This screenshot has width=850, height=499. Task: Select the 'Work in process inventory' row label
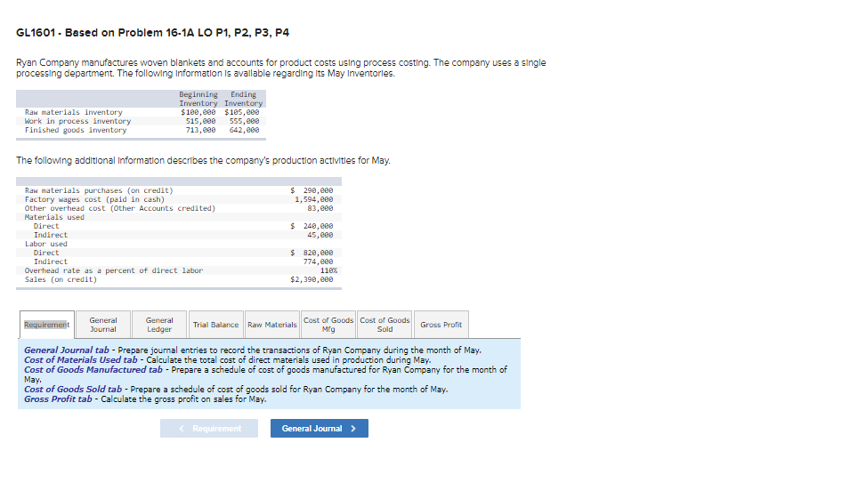click(77, 121)
